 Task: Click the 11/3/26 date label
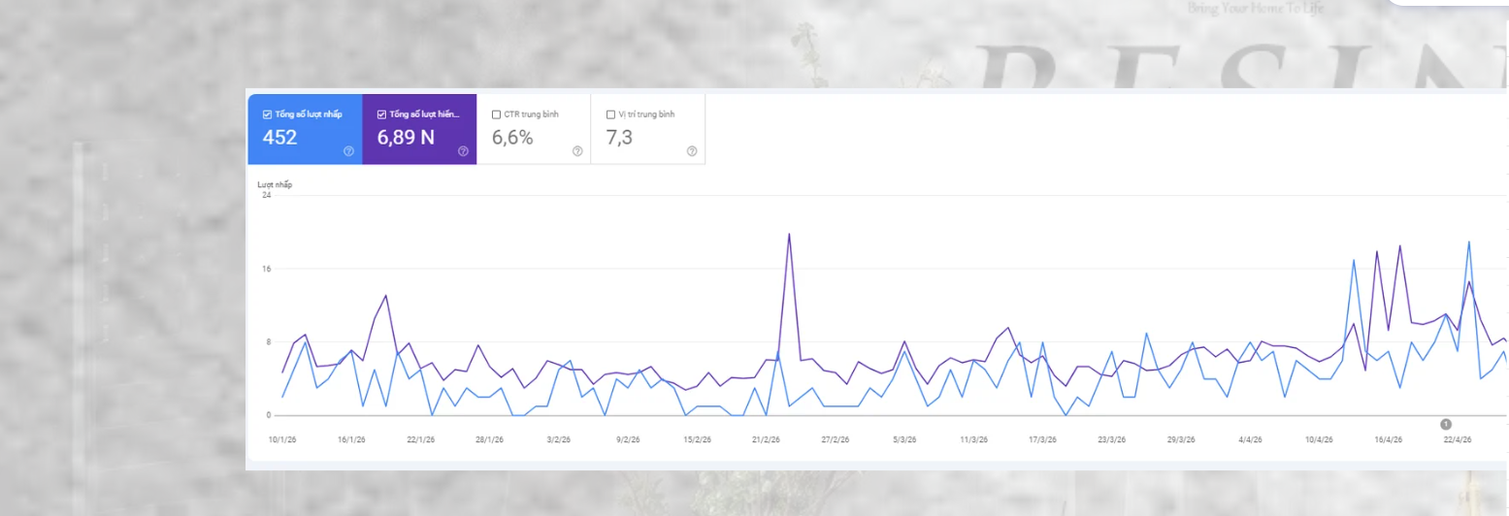974,439
